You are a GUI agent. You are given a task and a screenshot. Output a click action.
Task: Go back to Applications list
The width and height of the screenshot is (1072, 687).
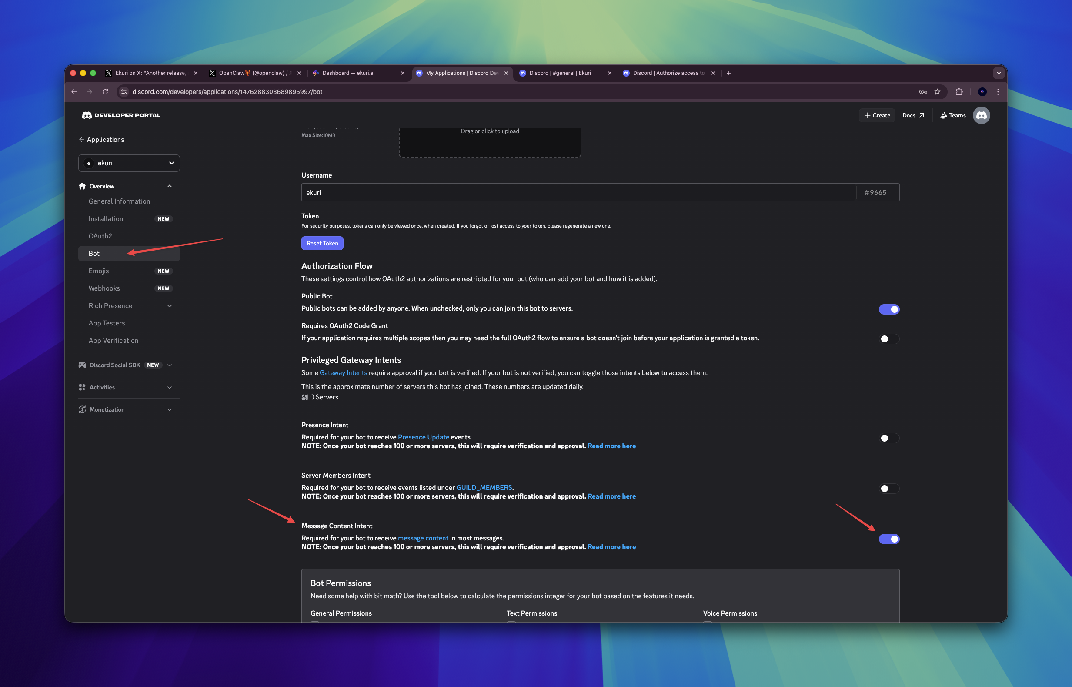(102, 139)
